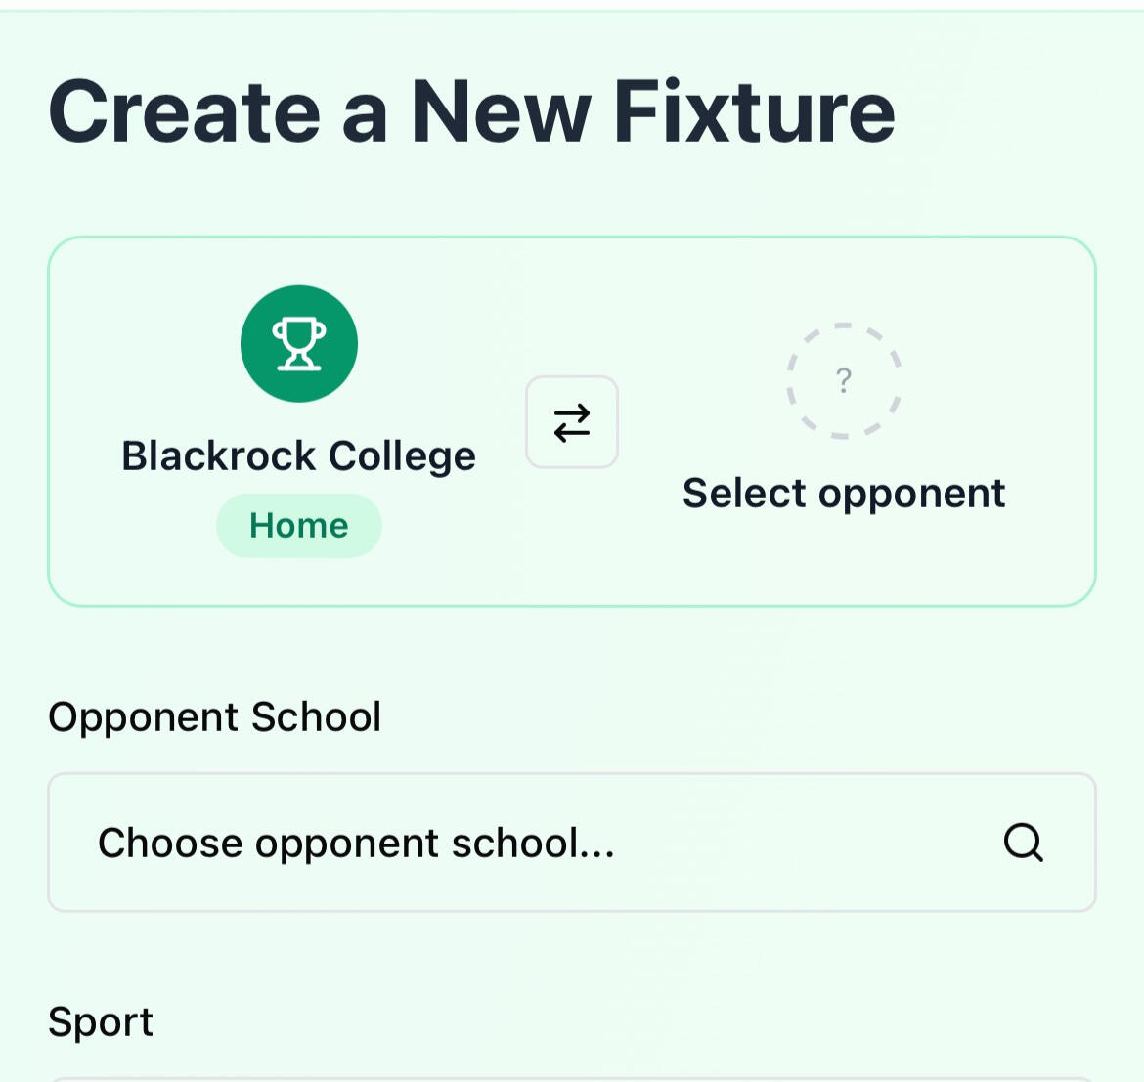Click the word Create in the title
The height and width of the screenshot is (1082, 1144).
point(185,111)
